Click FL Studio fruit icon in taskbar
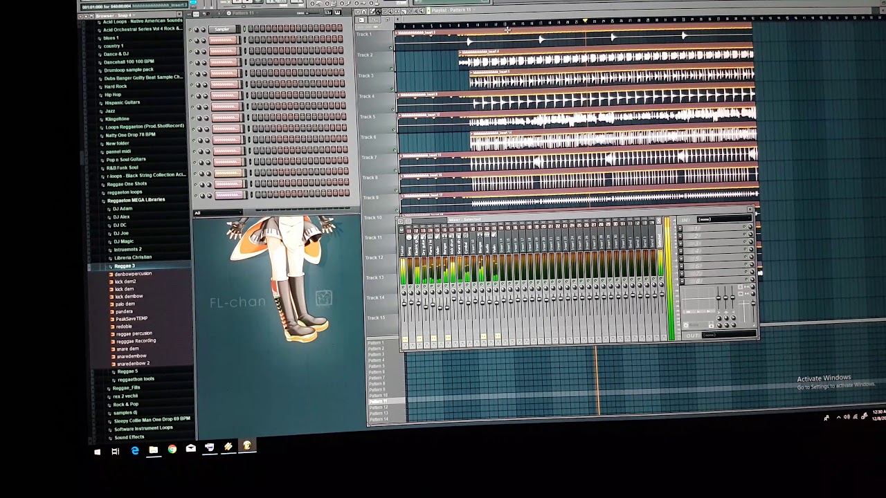 point(246,446)
